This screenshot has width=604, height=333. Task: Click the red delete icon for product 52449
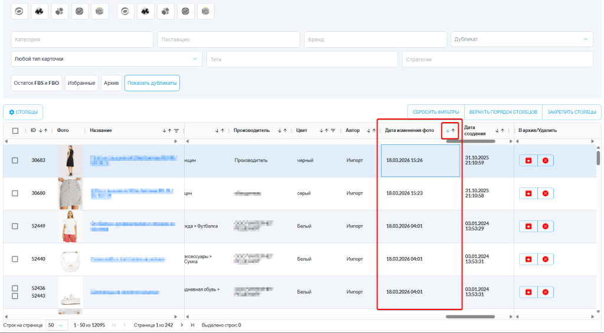click(x=545, y=226)
